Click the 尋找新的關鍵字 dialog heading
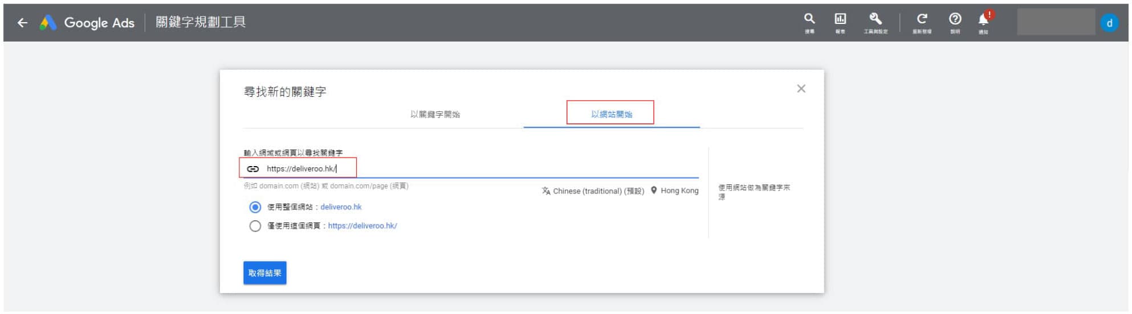This screenshot has width=1132, height=314. click(x=285, y=92)
